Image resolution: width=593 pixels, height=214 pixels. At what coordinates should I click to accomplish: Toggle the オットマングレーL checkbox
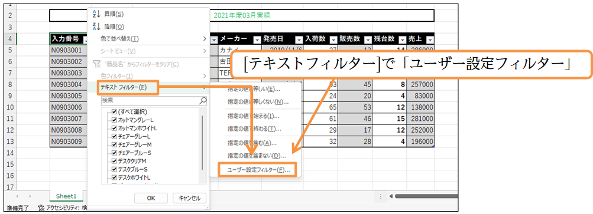(114, 120)
